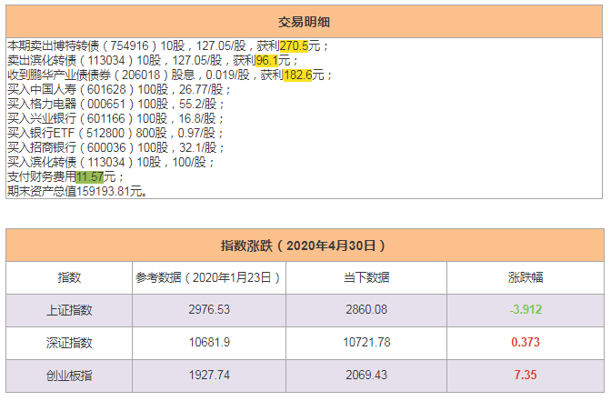Click the red change value 7.35
Screen dimensions: 611x401
click(526, 375)
